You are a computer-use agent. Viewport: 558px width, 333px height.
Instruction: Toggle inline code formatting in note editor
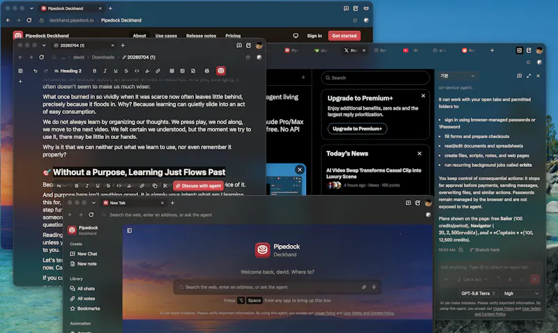[137, 71]
